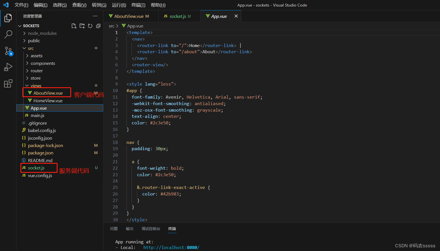Screen dimensions: 440x251
Task: Expand the node_modules folder
Action: (60, 33)
